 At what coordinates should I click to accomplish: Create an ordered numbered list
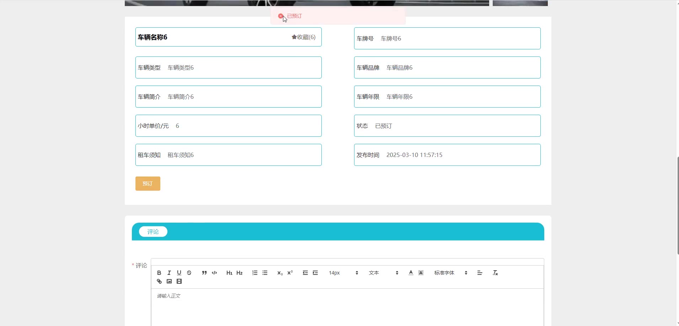(x=255, y=273)
